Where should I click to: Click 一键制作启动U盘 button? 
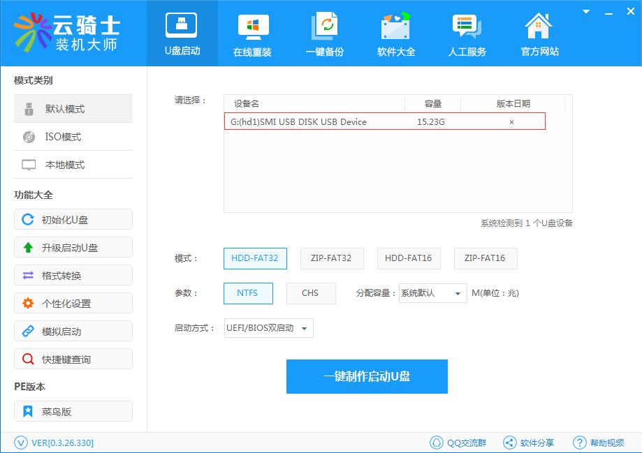click(367, 376)
